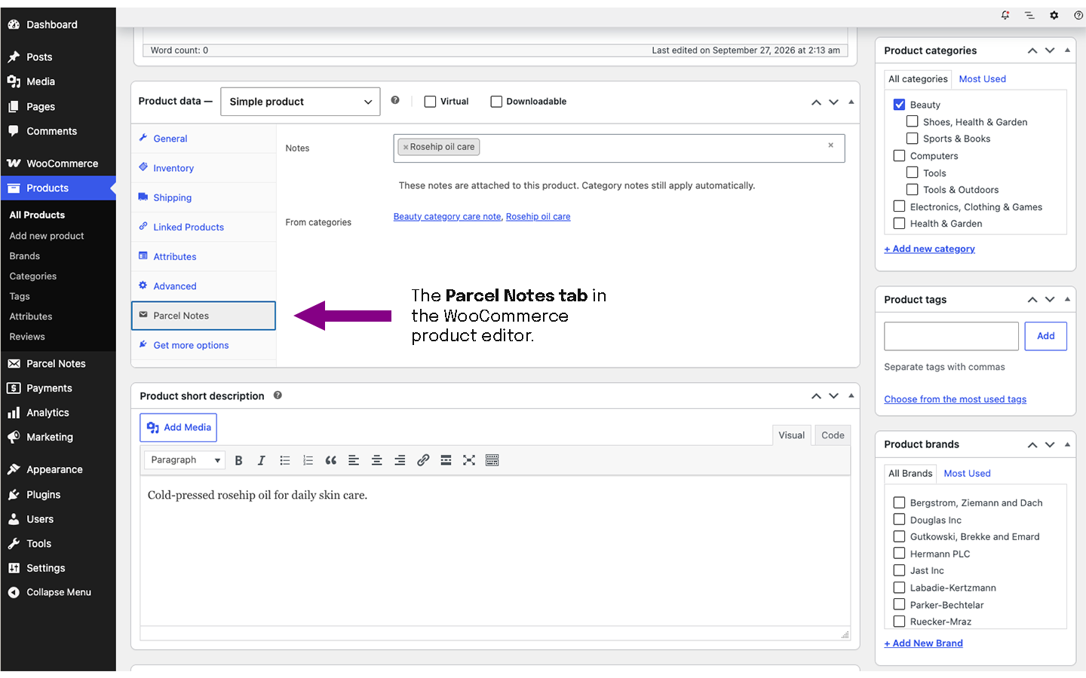Open Parcel Notes sidebar menu
The height and width of the screenshot is (678, 1086).
(58, 364)
